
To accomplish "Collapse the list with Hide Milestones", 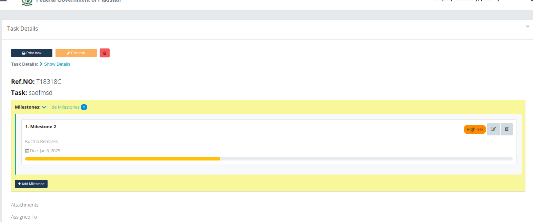I will click(63, 107).
